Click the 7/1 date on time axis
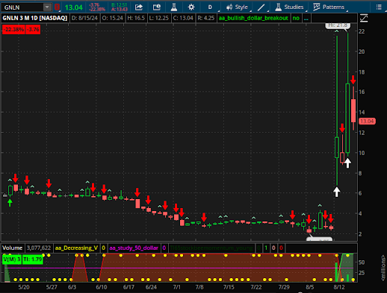 point(177,287)
